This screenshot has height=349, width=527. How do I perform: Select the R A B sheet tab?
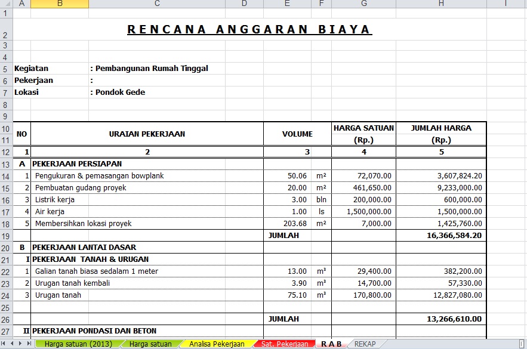tap(331, 344)
